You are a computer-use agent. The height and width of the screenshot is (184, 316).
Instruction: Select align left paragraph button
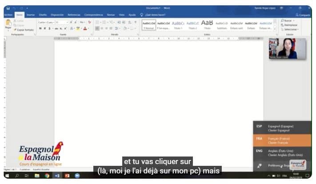[97, 28]
